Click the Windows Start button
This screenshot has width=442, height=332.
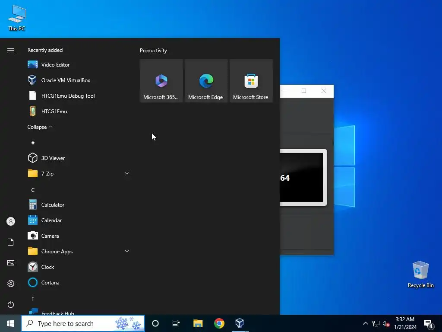(x=10, y=323)
